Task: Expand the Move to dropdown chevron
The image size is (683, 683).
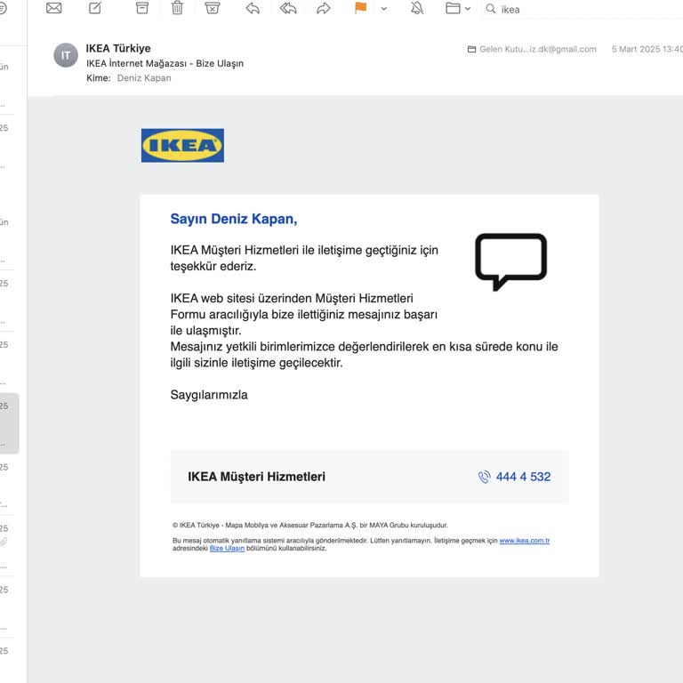Action: [468, 9]
